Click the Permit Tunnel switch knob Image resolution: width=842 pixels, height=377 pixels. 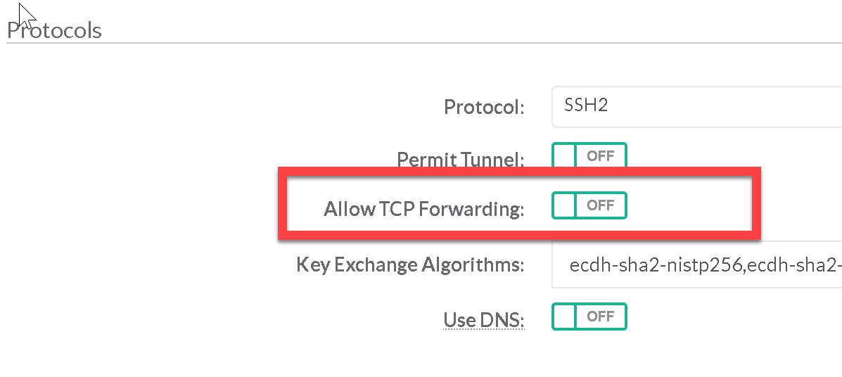tap(564, 156)
